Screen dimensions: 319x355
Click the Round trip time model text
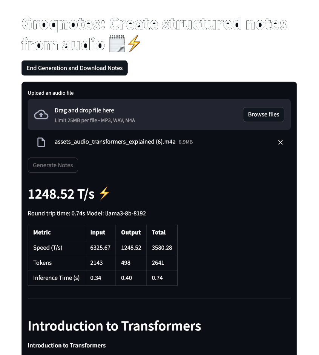[87, 213]
